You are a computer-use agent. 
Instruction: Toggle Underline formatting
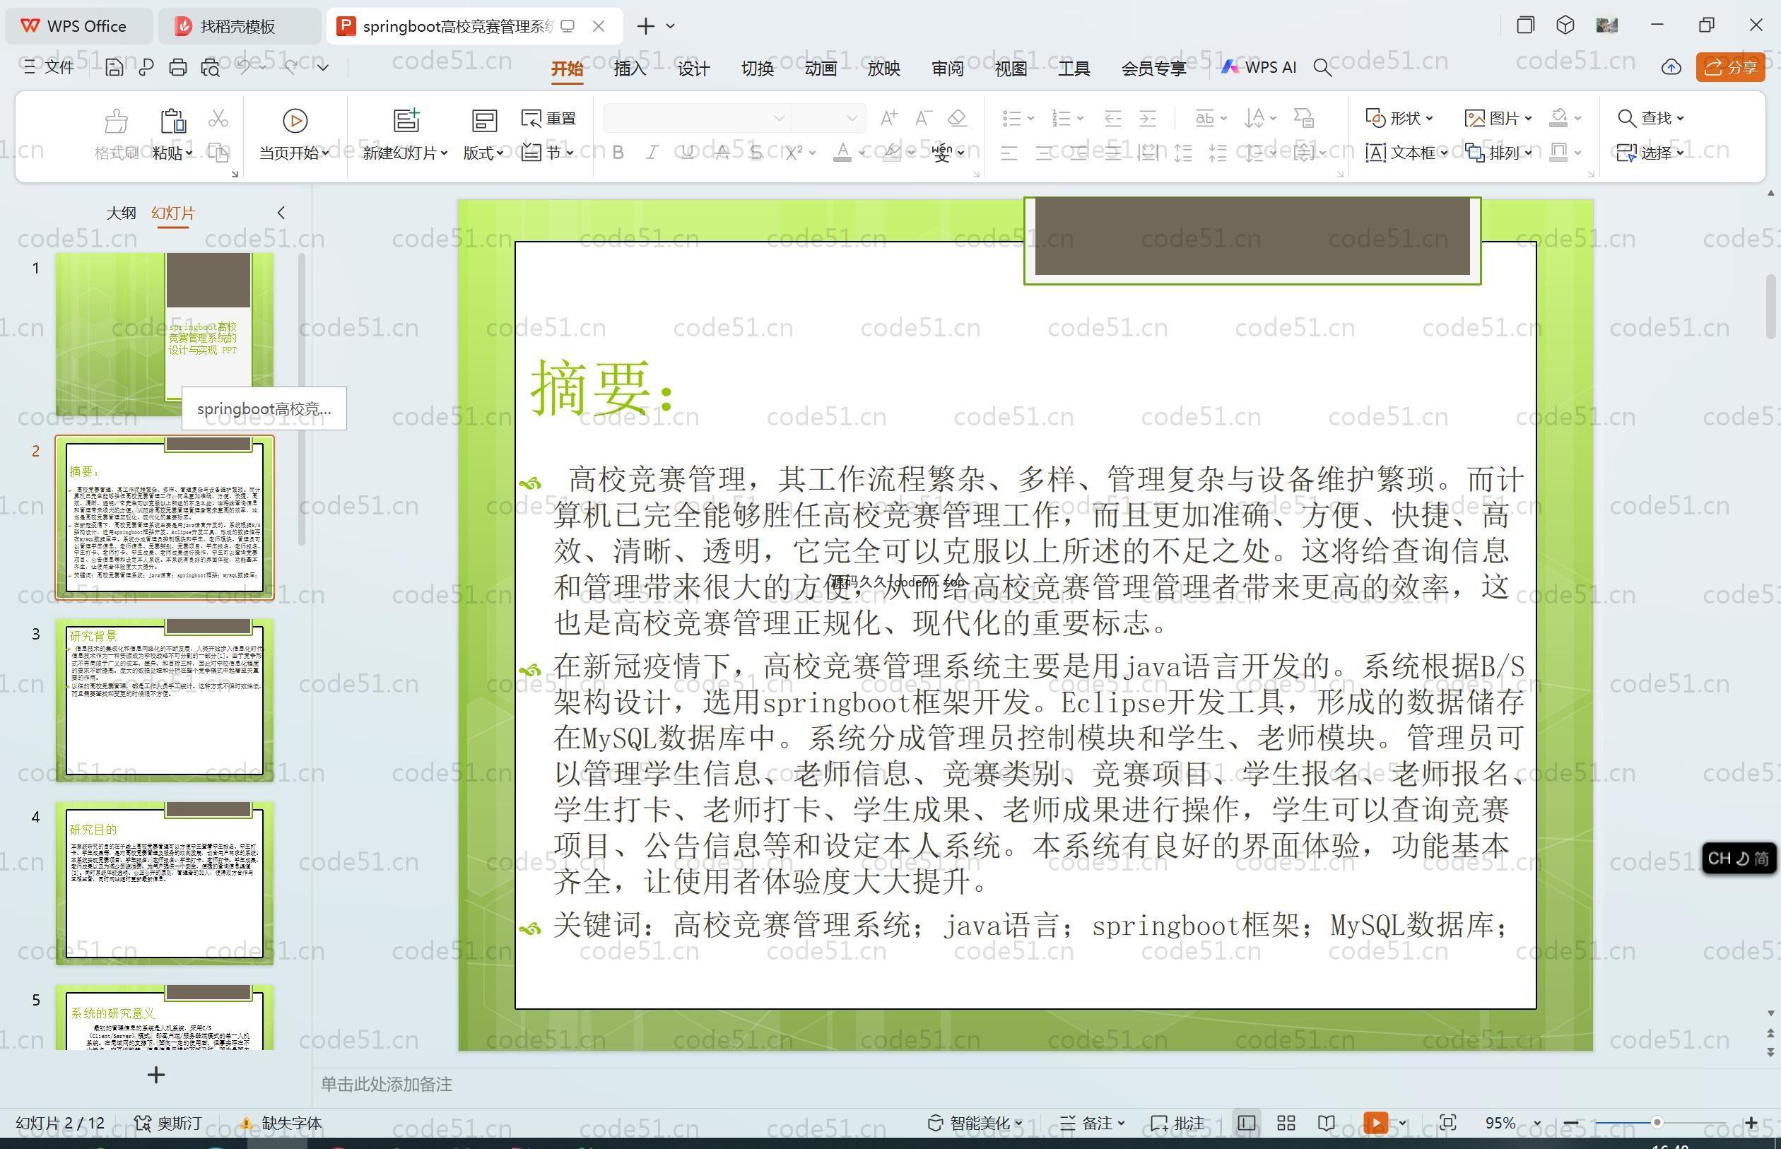point(687,153)
